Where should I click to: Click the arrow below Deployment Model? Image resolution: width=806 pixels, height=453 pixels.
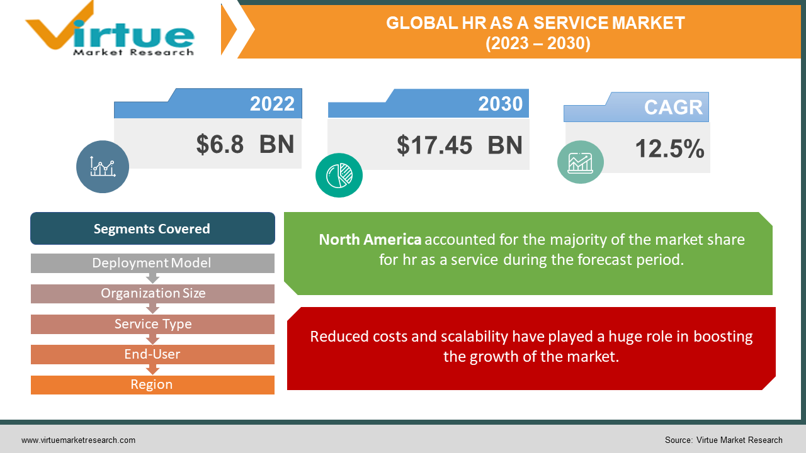pos(152,279)
